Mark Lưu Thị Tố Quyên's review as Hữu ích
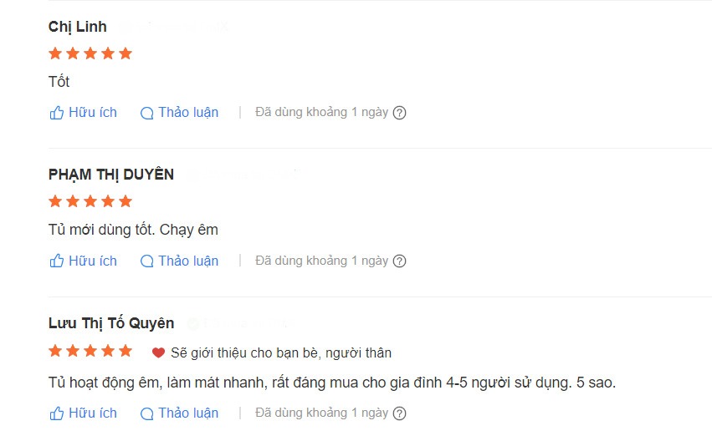Image resolution: width=712 pixels, height=436 pixels. [x=83, y=413]
